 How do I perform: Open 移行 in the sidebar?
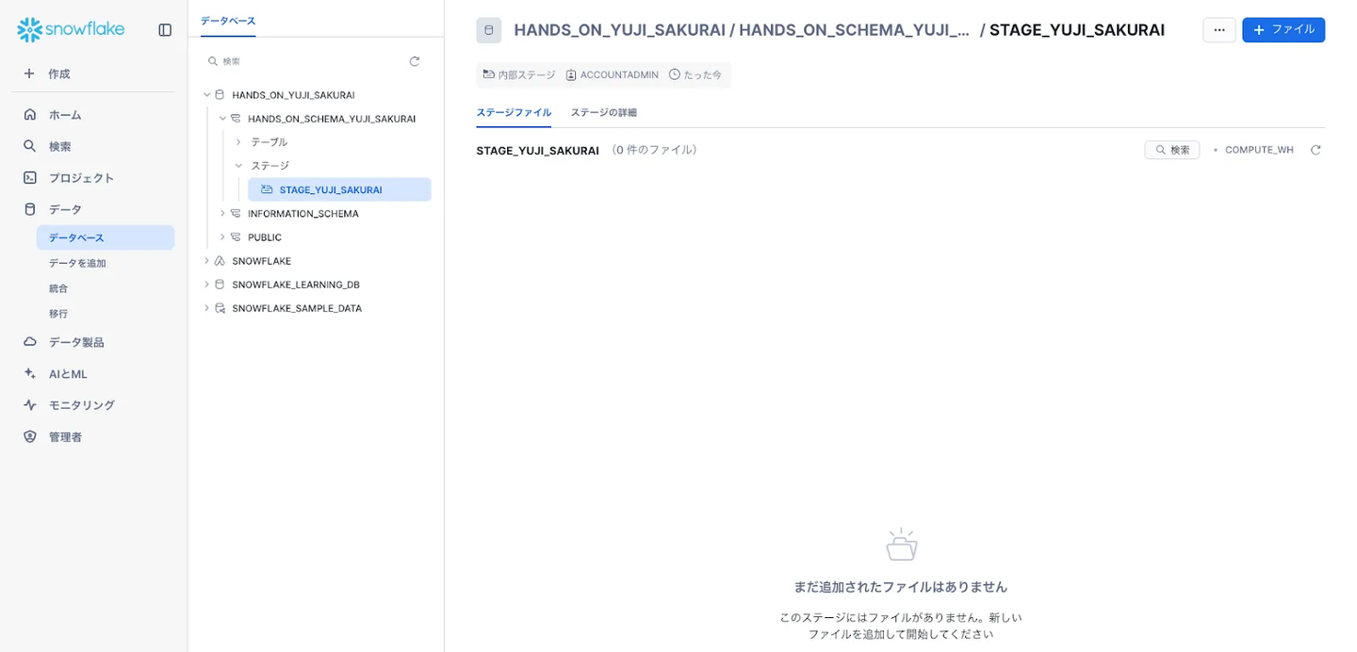pos(58,314)
